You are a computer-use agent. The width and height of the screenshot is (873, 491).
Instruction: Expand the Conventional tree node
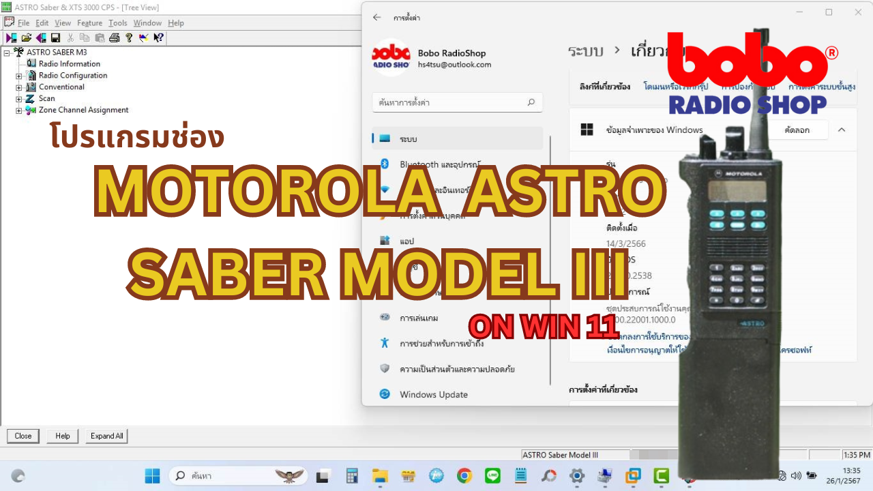click(19, 87)
